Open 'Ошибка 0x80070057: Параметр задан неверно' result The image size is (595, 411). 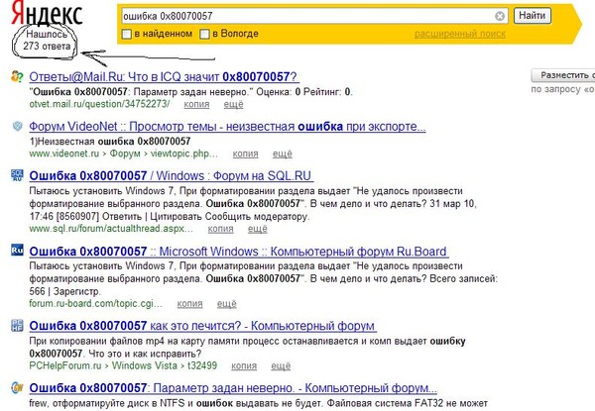point(233,388)
